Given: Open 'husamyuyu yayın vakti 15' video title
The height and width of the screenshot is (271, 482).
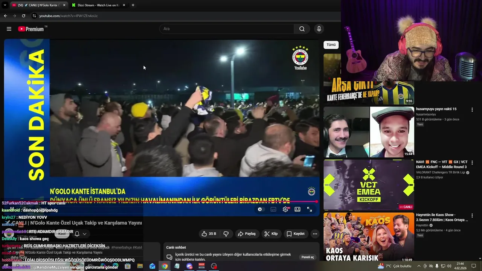Looking at the screenshot, I should pos(436,109).
